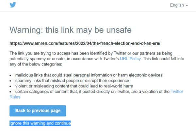Click the bullet dot before "malicious links"

(10, 75)
